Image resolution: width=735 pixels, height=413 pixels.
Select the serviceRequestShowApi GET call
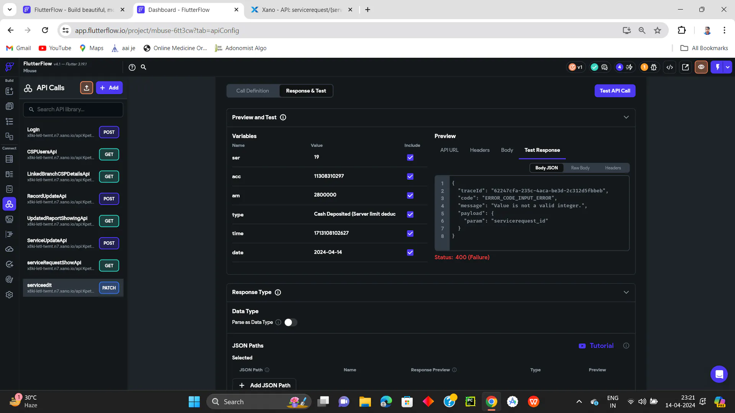click(x=73, y=265)
